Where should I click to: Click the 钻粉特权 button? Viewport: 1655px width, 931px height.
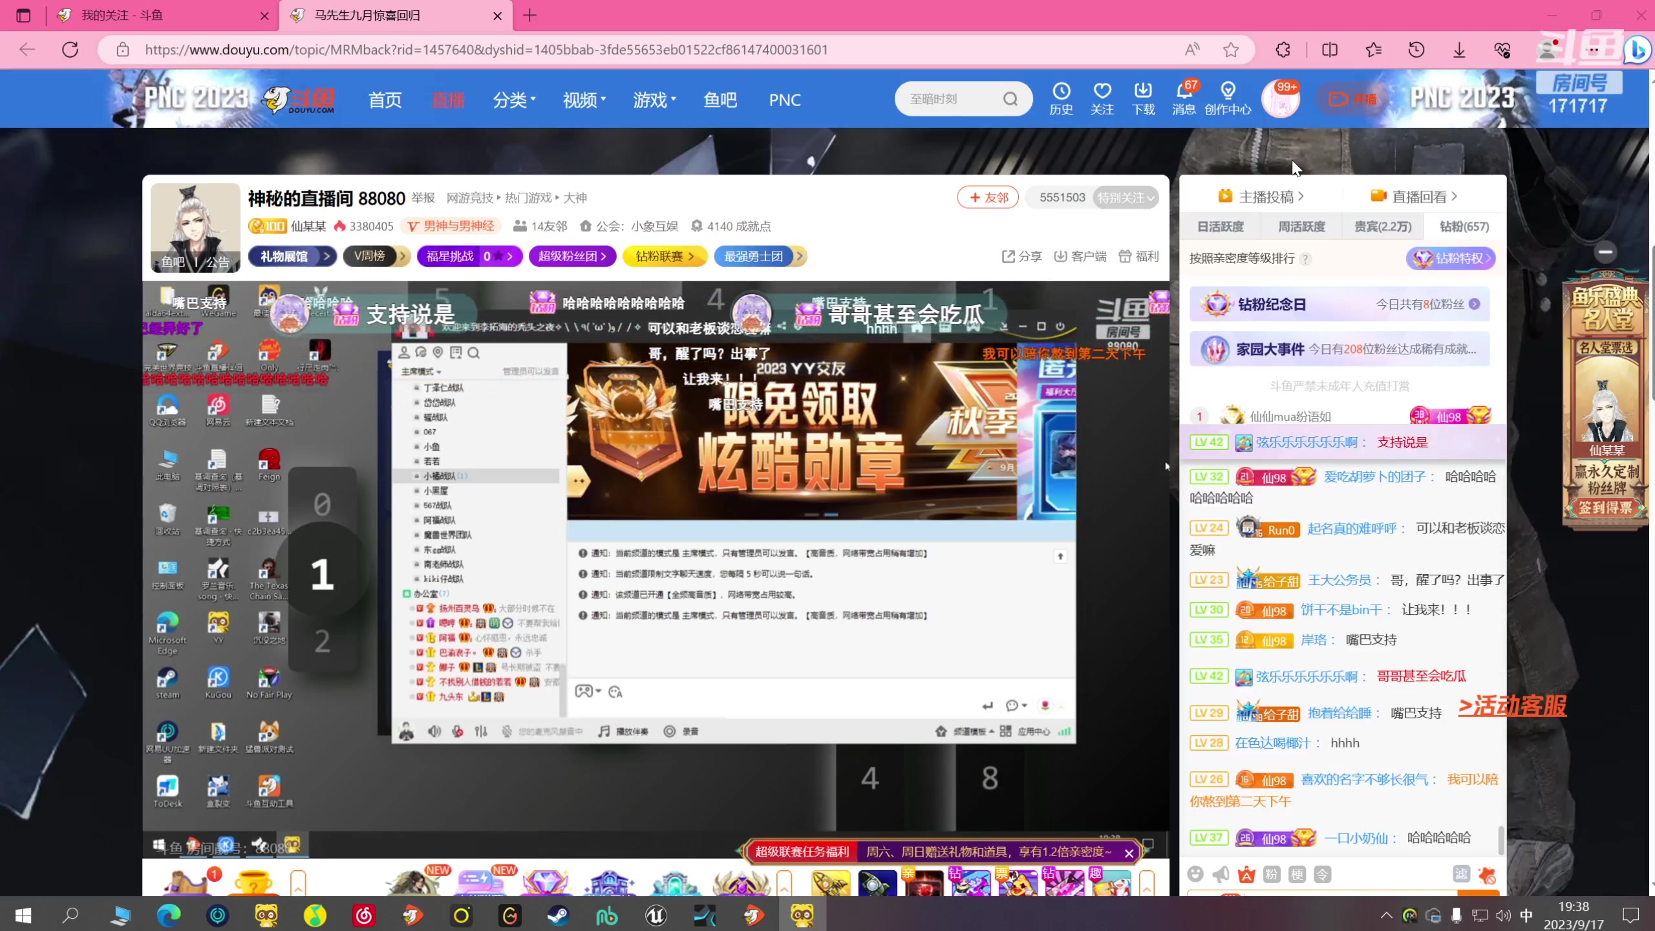[x=1450, y=259]
